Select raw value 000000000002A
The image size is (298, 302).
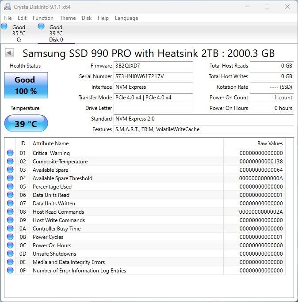[261, 212]
